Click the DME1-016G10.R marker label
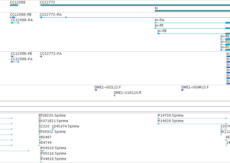Image resolution: width=230 pixels, height=163 pixels. pos(128,93)
